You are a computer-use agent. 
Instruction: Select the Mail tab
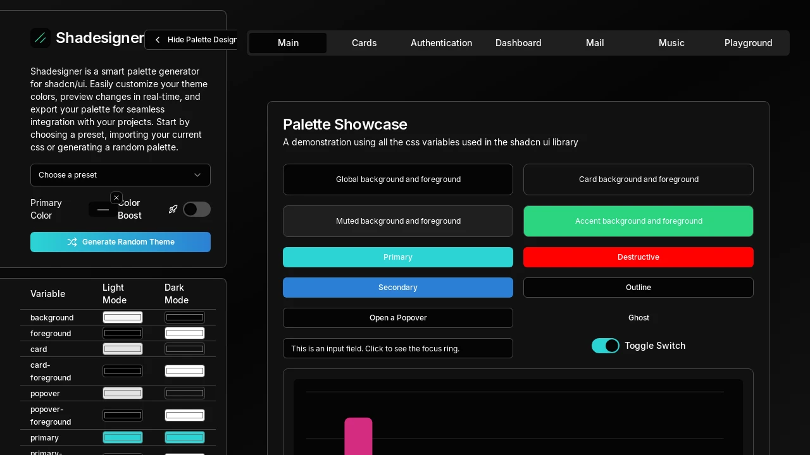(595, 43)
